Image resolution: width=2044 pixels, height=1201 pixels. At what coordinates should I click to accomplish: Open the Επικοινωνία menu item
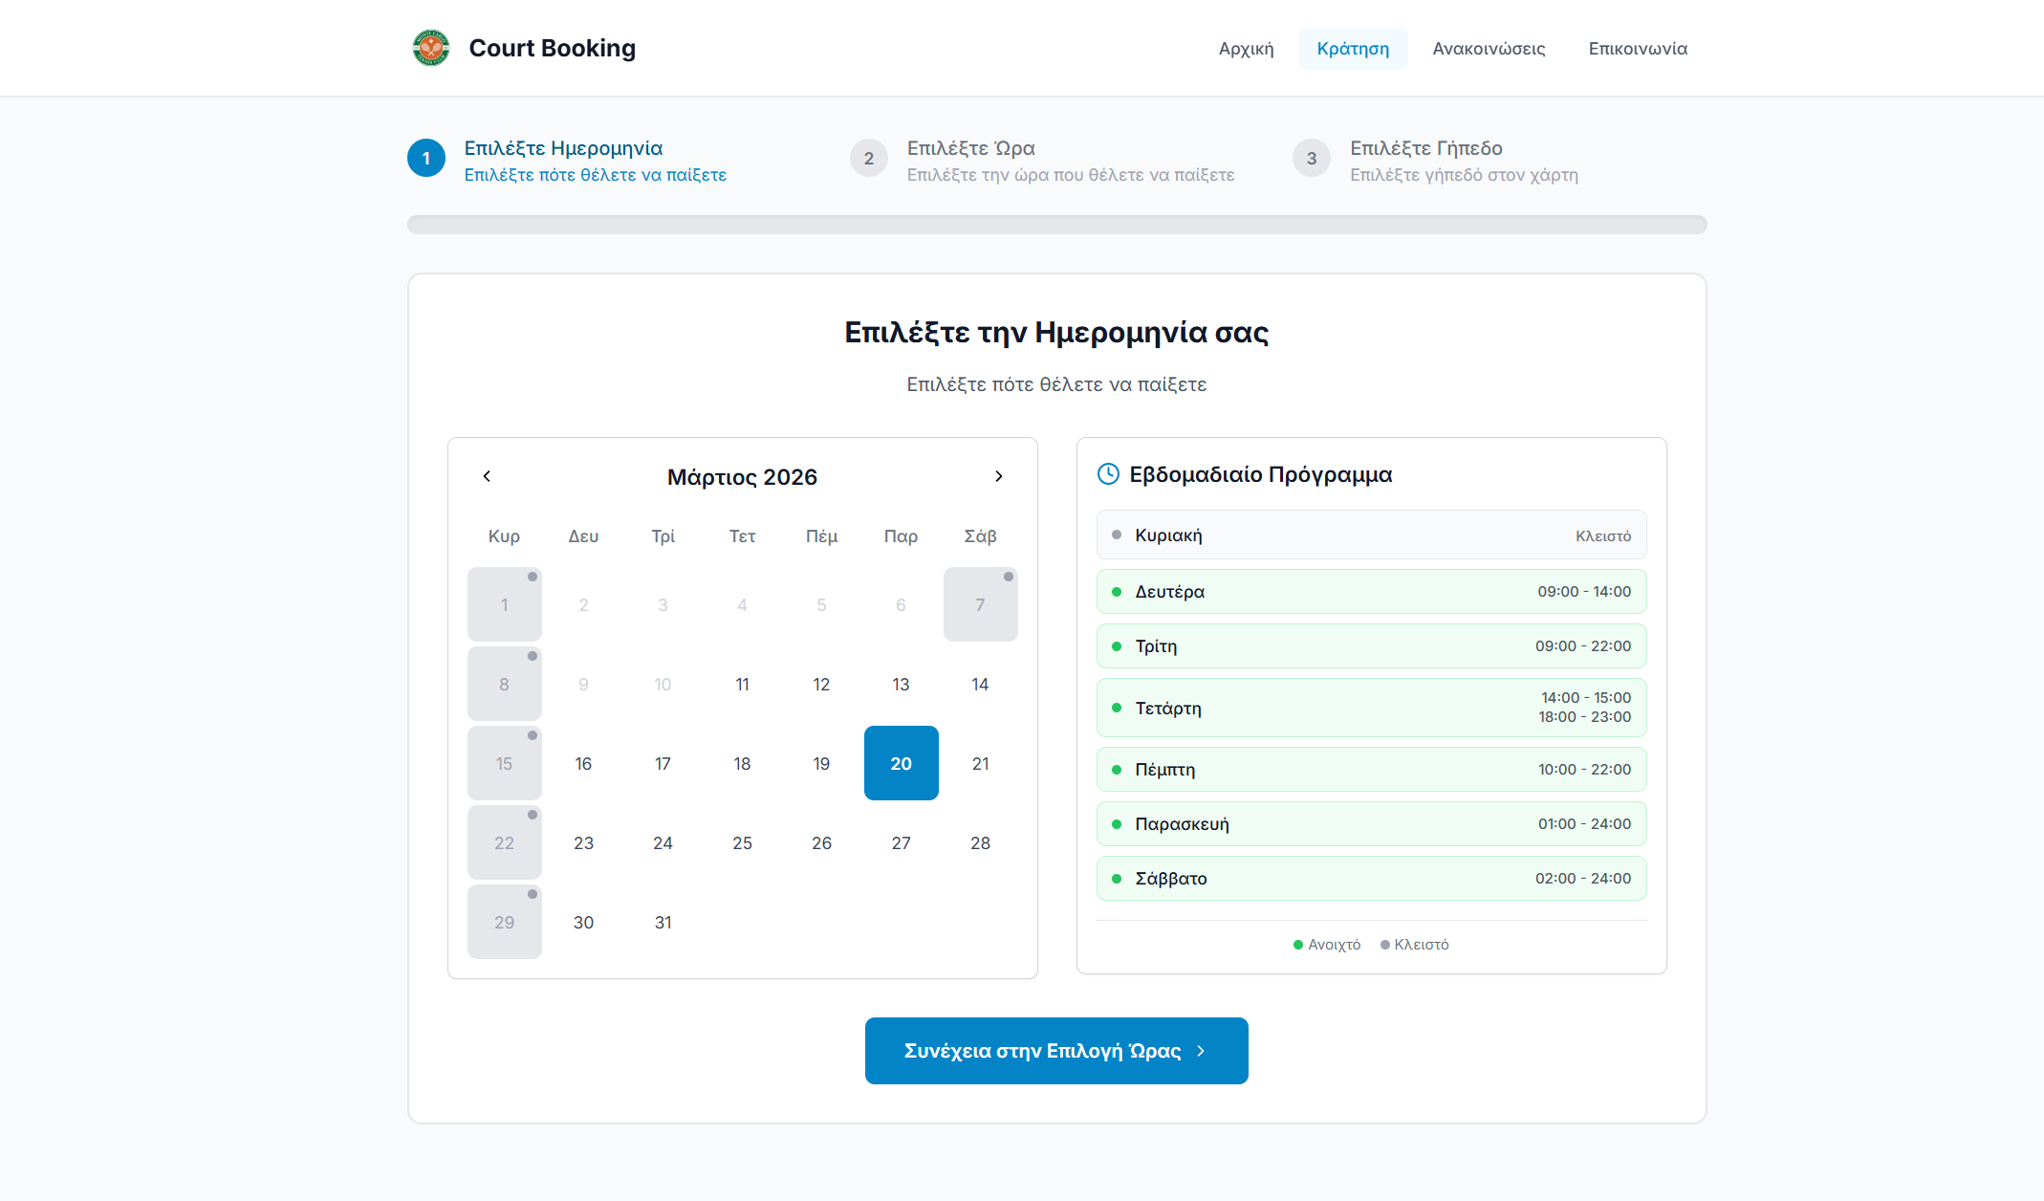click(x=1638, y=49)
